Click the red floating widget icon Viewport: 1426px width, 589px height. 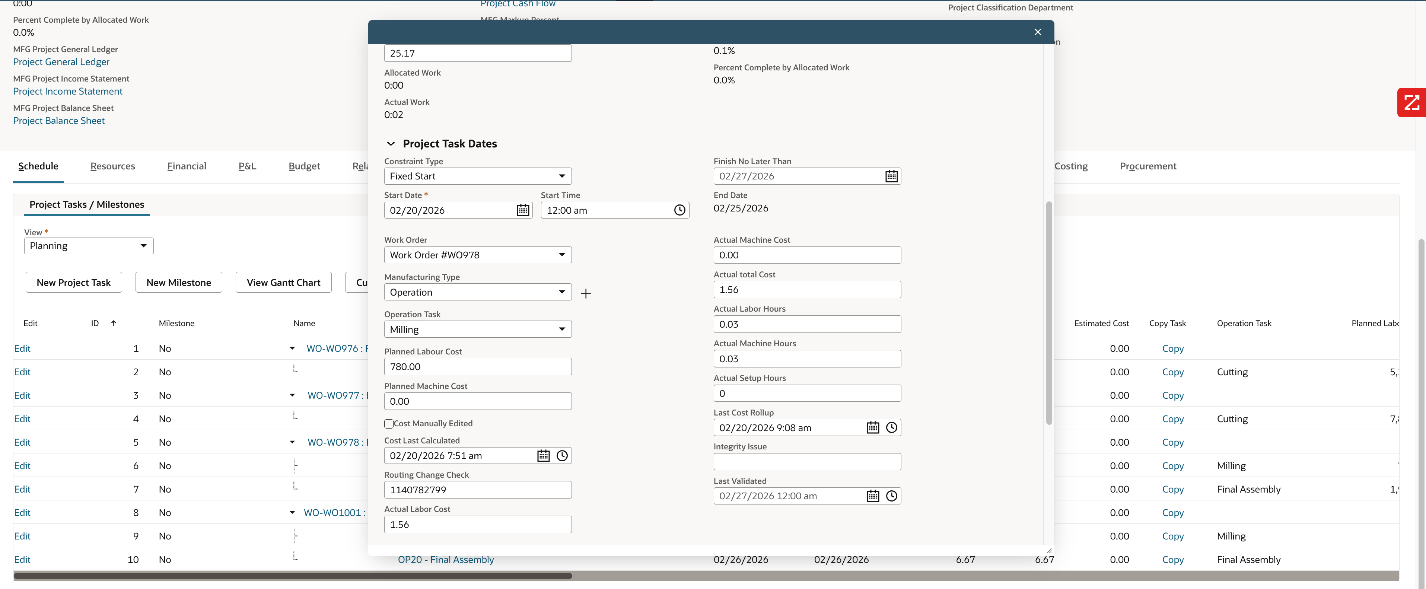1411,103
